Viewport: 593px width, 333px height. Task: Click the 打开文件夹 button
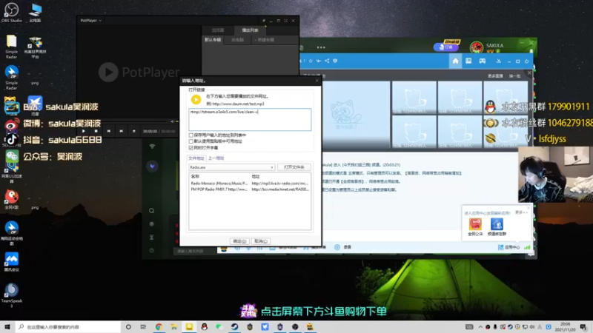point(294,167)
